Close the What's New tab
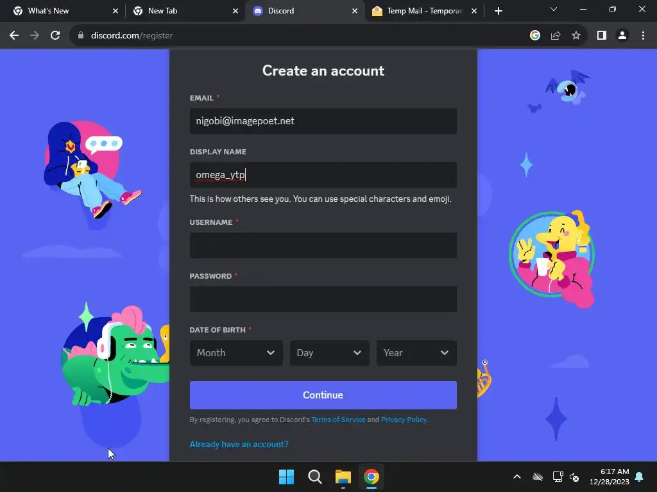The width and height of the screenshot is (657, 492). coord(115,11)
